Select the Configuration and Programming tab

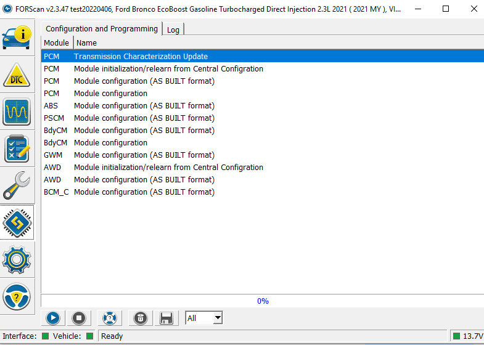(102, 29)
